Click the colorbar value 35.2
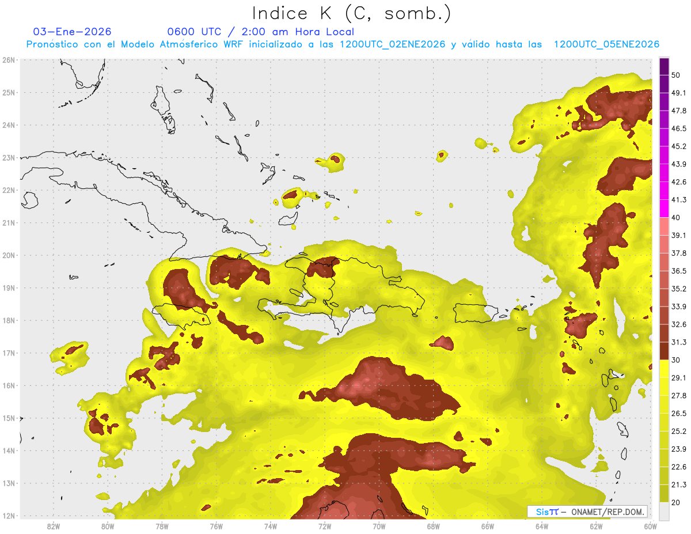691x534 pixels. click(x=678, y=289)
